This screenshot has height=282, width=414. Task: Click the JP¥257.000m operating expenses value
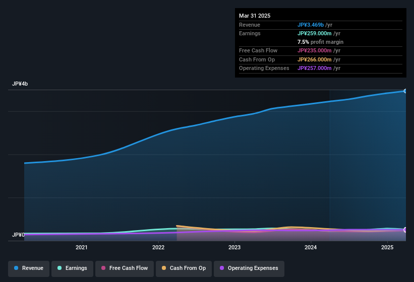(315, 68)
